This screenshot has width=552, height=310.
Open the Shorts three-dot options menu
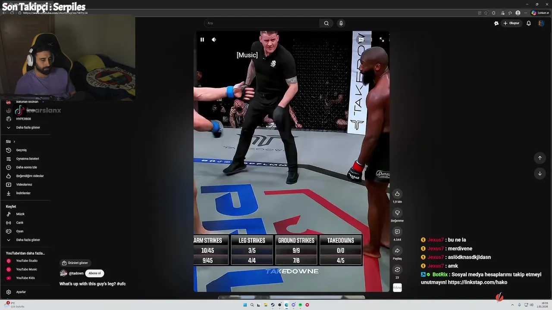371,40
